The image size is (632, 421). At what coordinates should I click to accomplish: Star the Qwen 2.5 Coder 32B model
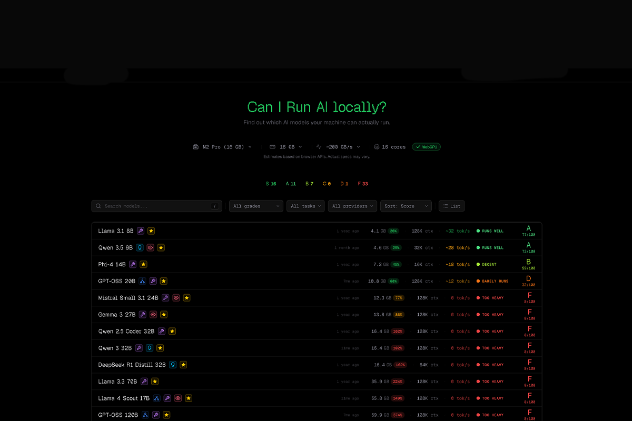point(172,331)
